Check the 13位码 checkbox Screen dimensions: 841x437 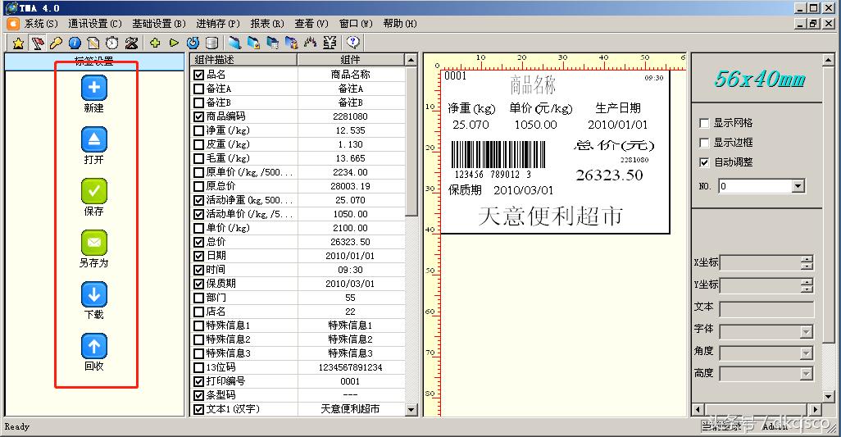click(199, 367)
